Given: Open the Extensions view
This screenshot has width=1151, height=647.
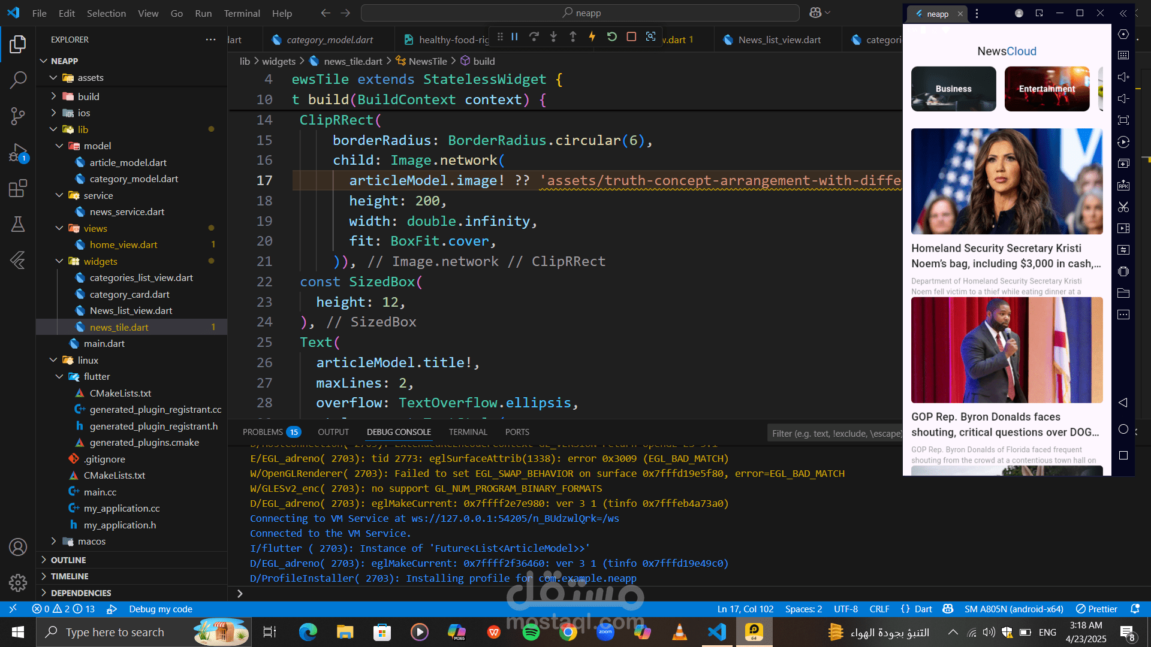Looking at the screenshot, I should [x=18, y=189].
